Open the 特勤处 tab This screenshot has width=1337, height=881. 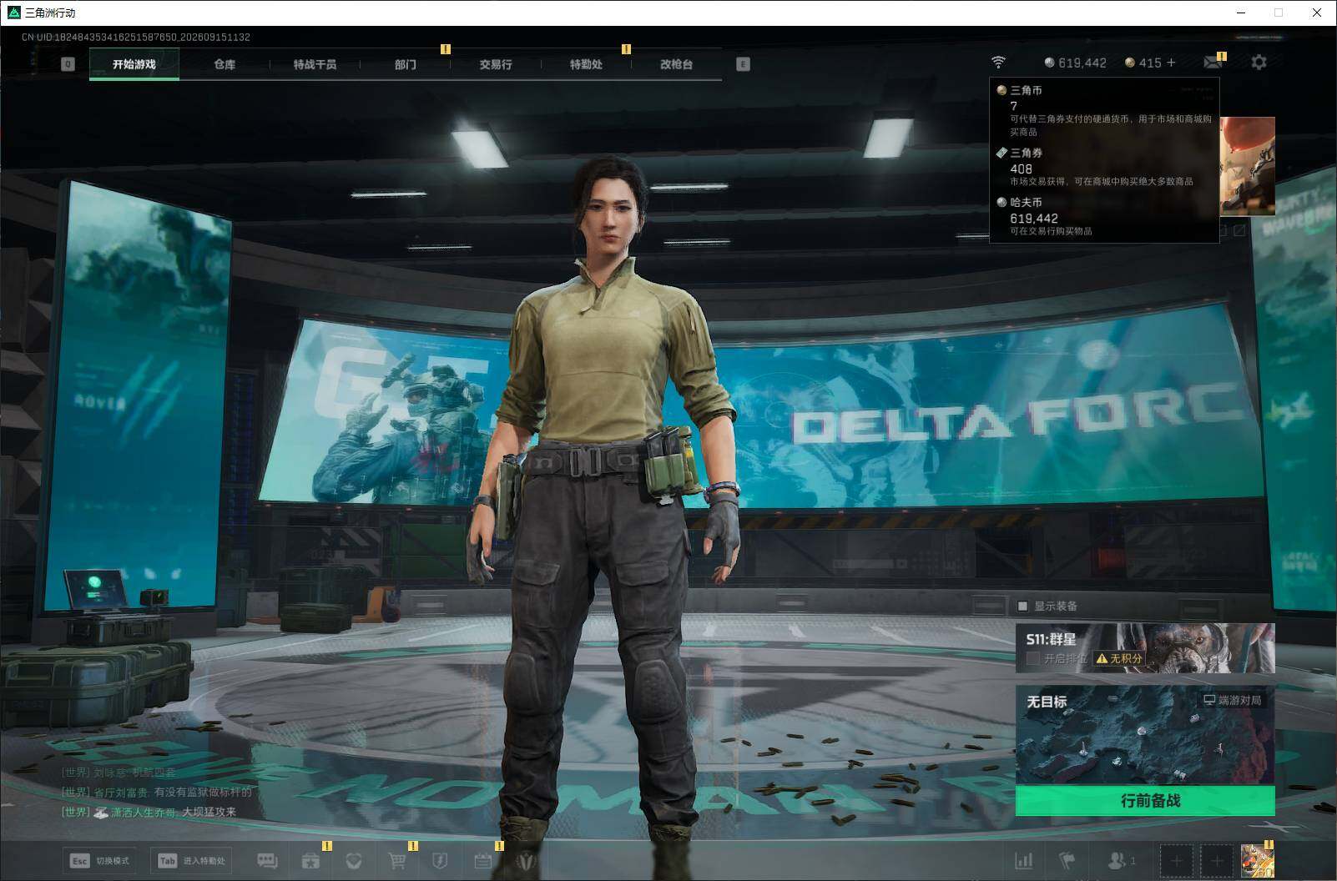coord(586,64)
